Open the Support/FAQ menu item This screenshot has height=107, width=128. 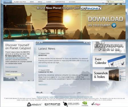pos(60,2)
